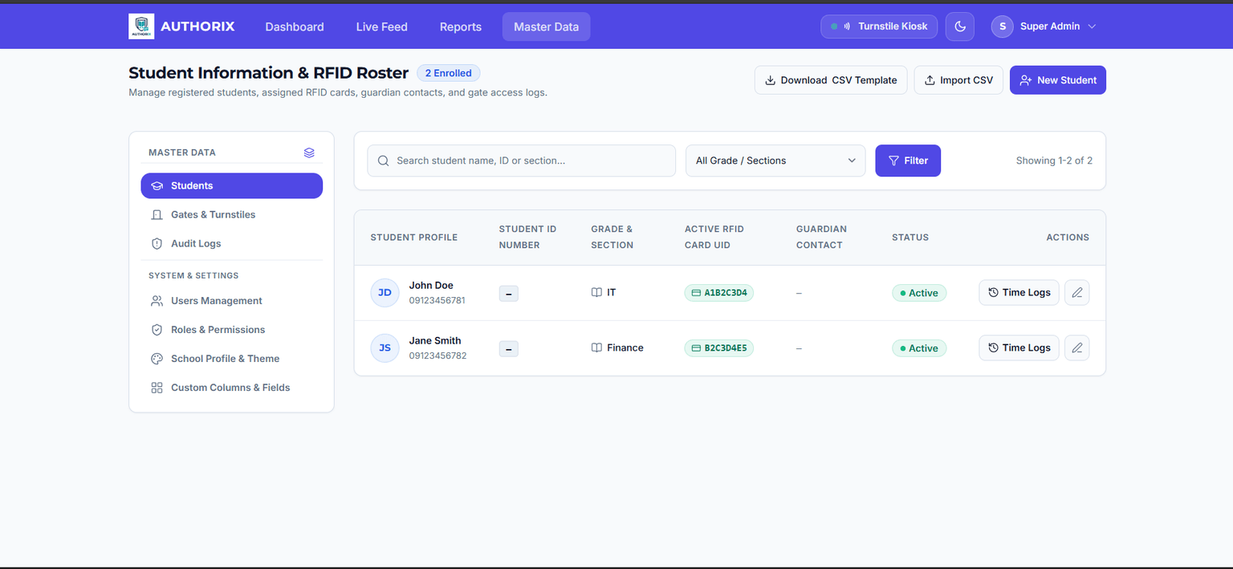Click the Import CSV button
Screen dimensions: 1233x569
click(958, 80)
